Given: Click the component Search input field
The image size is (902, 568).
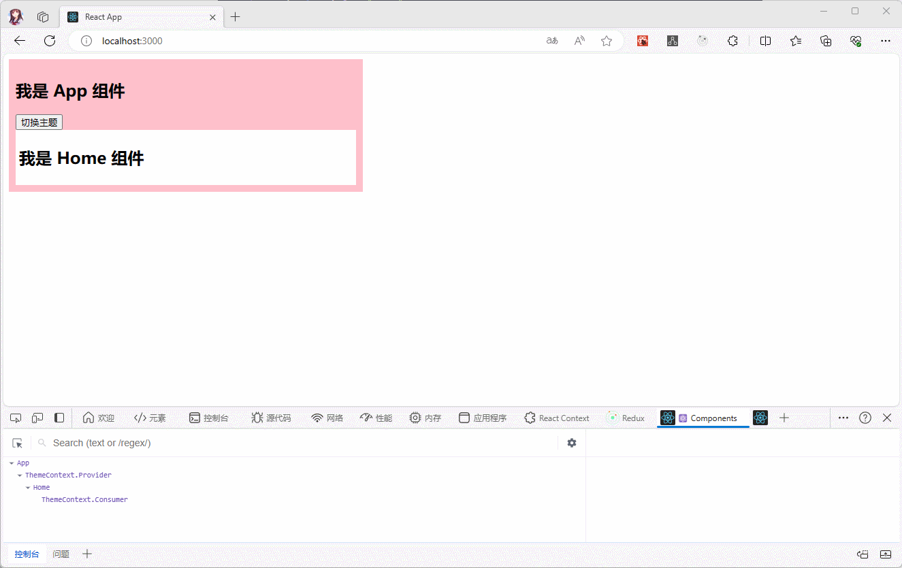Looking at the screenshot, I should (x=300, y=443).
